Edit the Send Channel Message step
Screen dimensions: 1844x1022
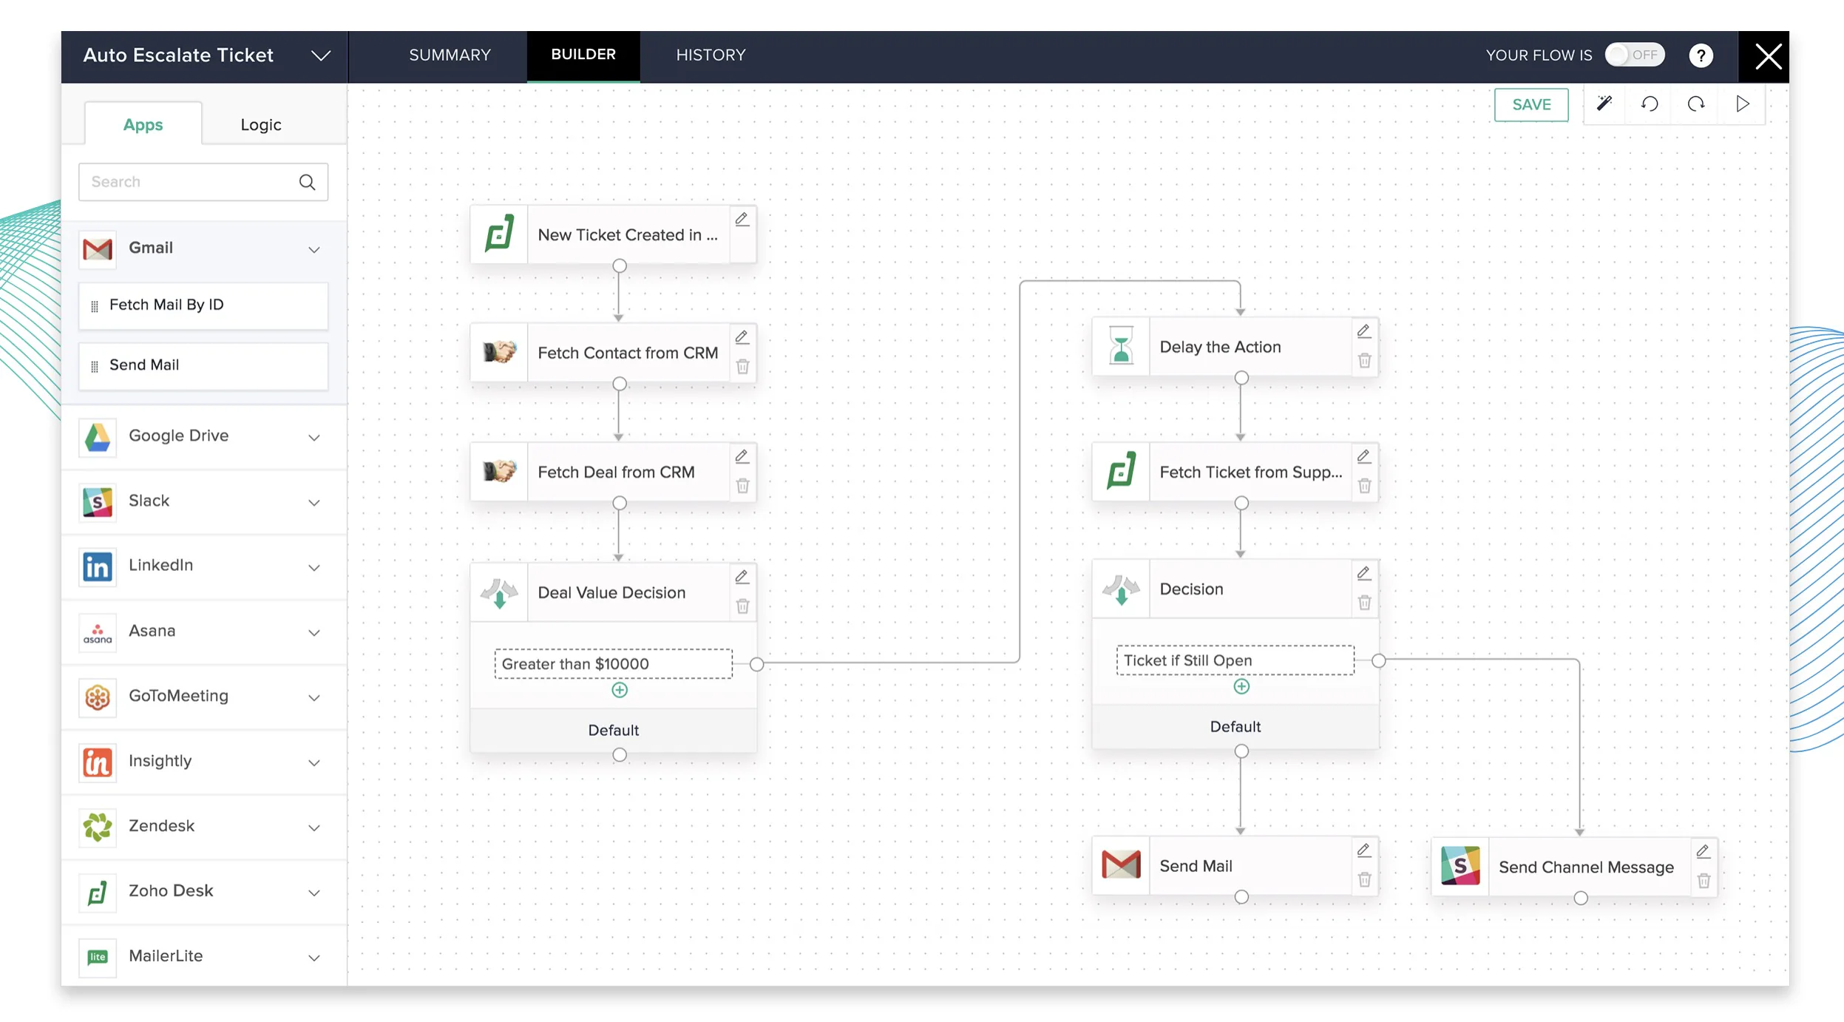(x=1703, y=852)
